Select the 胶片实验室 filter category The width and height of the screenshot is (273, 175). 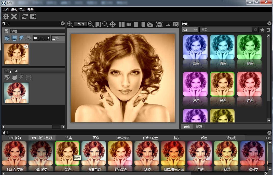tap(150, 138)
